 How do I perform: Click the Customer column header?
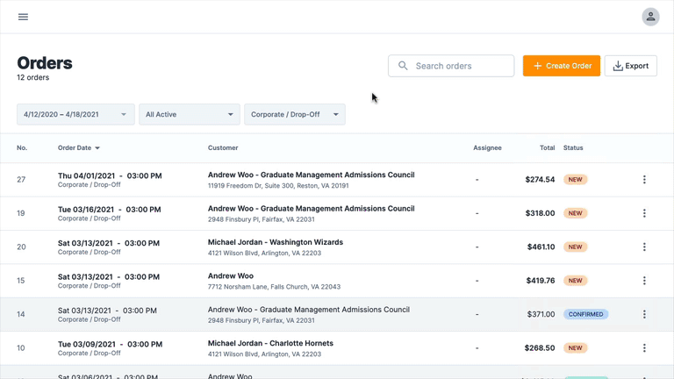click(223, 147)
